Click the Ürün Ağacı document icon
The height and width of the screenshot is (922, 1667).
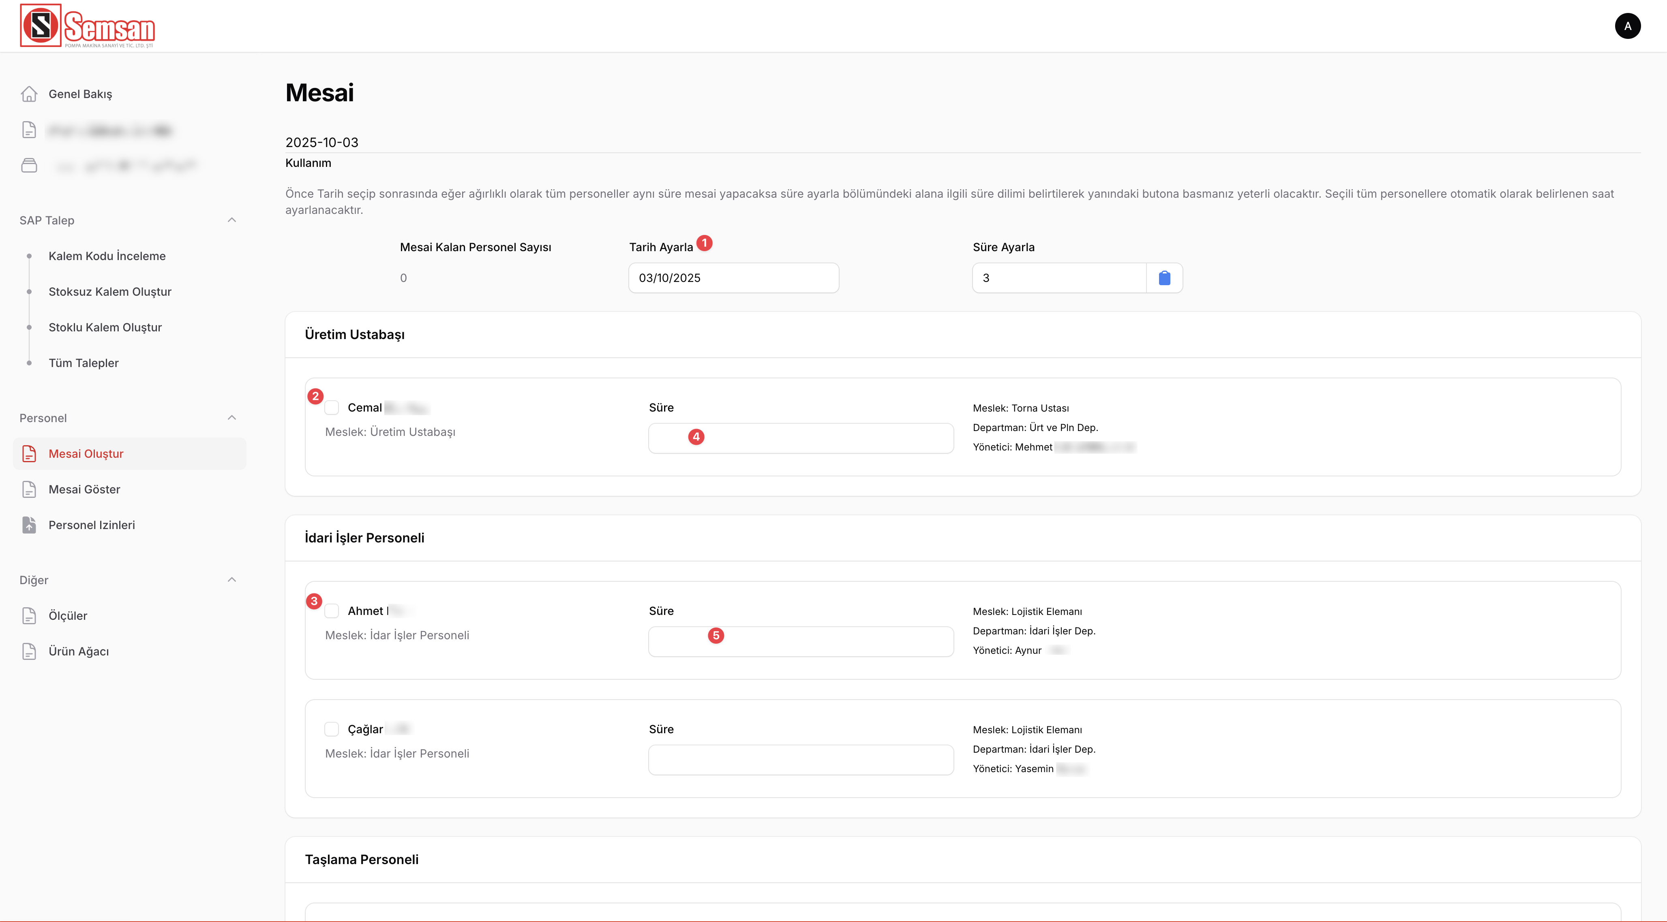(x=29, y=651)
